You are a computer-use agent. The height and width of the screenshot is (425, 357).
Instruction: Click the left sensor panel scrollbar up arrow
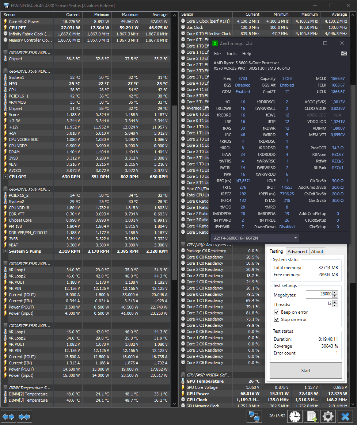tap(174, 15)
